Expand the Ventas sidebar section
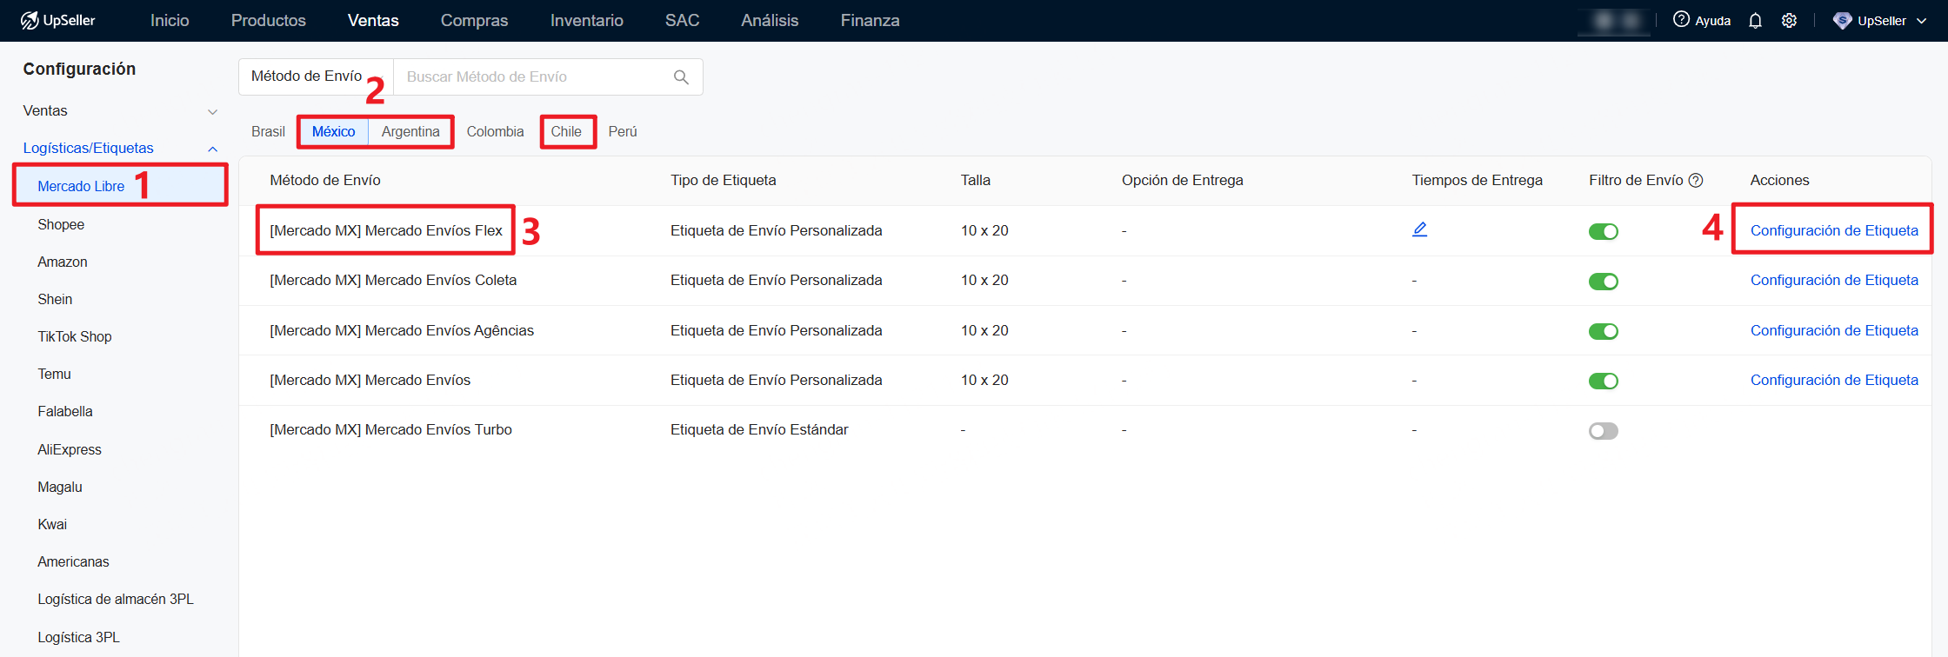Image resolution: width=1948 pixels, height=657 pixels. coord(212,111)
